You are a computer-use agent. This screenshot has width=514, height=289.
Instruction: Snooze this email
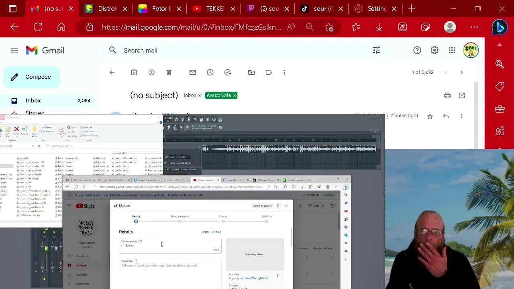(x=210, y=72)
